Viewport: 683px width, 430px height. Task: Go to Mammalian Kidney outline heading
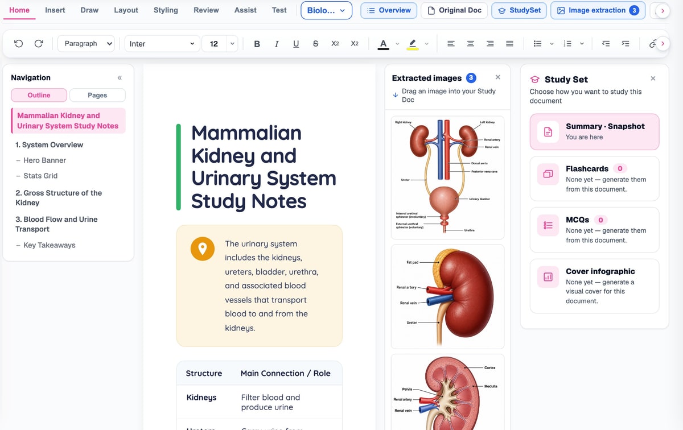[68, 121]
